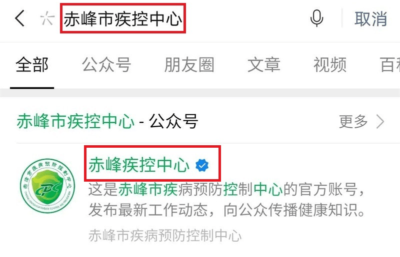The image size is (400, 257).
Task: Switch to the 朋友圈 tab
Action: (x=189, y=65)
